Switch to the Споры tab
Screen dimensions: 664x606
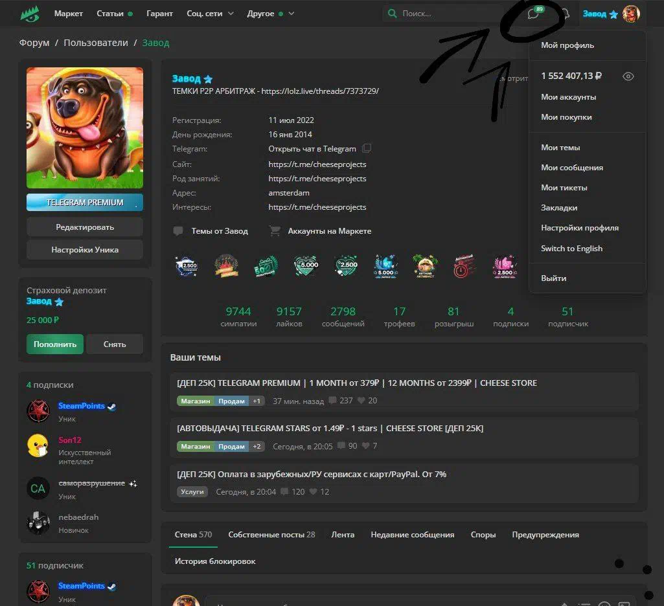[483, 535]
